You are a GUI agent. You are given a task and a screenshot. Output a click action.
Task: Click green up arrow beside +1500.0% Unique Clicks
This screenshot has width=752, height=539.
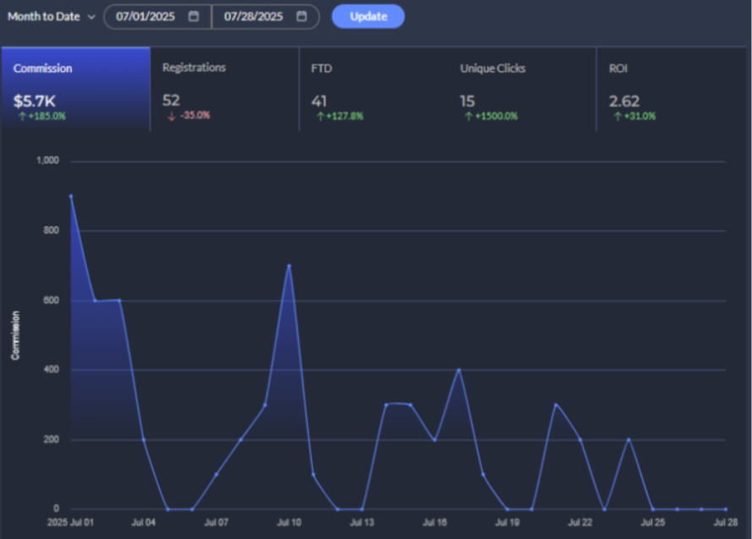(x=468, y=116)
